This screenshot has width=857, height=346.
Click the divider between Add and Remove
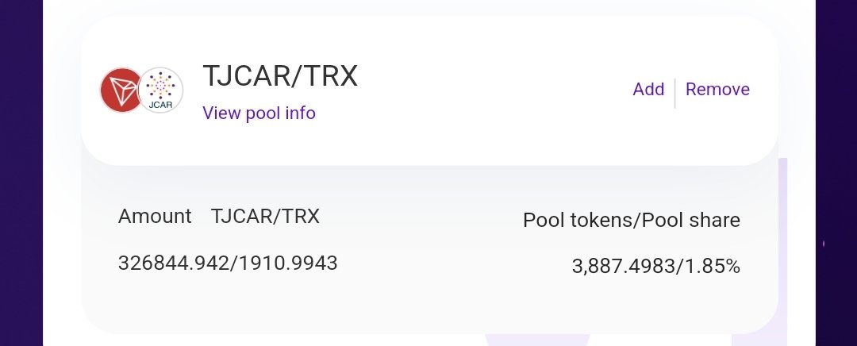pyautogui.click(x=675, y=93)
